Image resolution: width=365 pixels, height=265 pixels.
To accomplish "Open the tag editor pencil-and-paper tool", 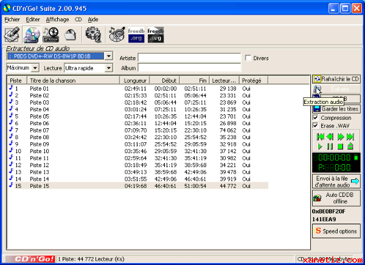I will point(12,35).
